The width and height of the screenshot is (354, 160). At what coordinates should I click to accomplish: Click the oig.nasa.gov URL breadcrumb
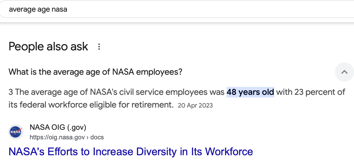coord(57,137)
